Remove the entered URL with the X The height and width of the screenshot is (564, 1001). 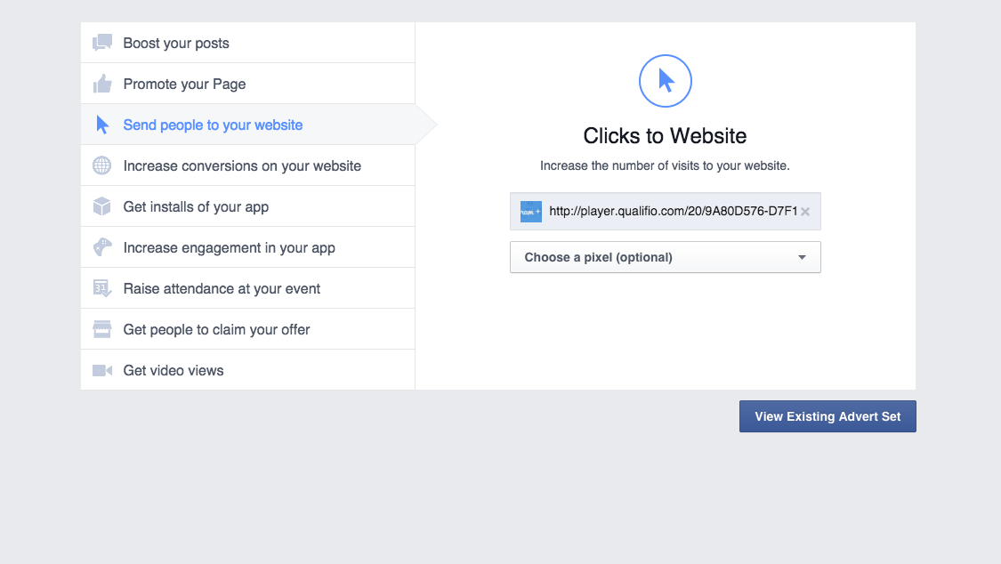coord(805,212)
